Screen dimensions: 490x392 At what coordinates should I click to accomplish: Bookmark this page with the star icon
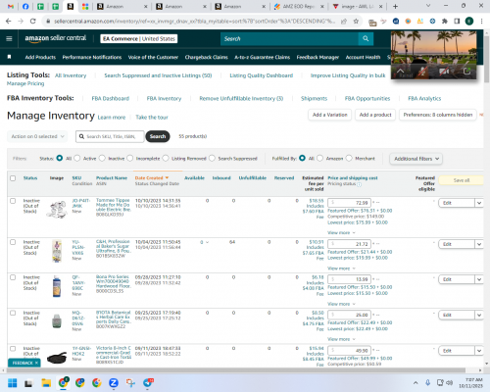pyautogui.click(x=356, y=22)
